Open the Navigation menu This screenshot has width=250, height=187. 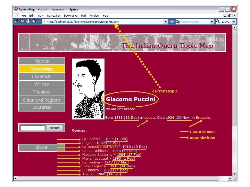click(54, 16)
